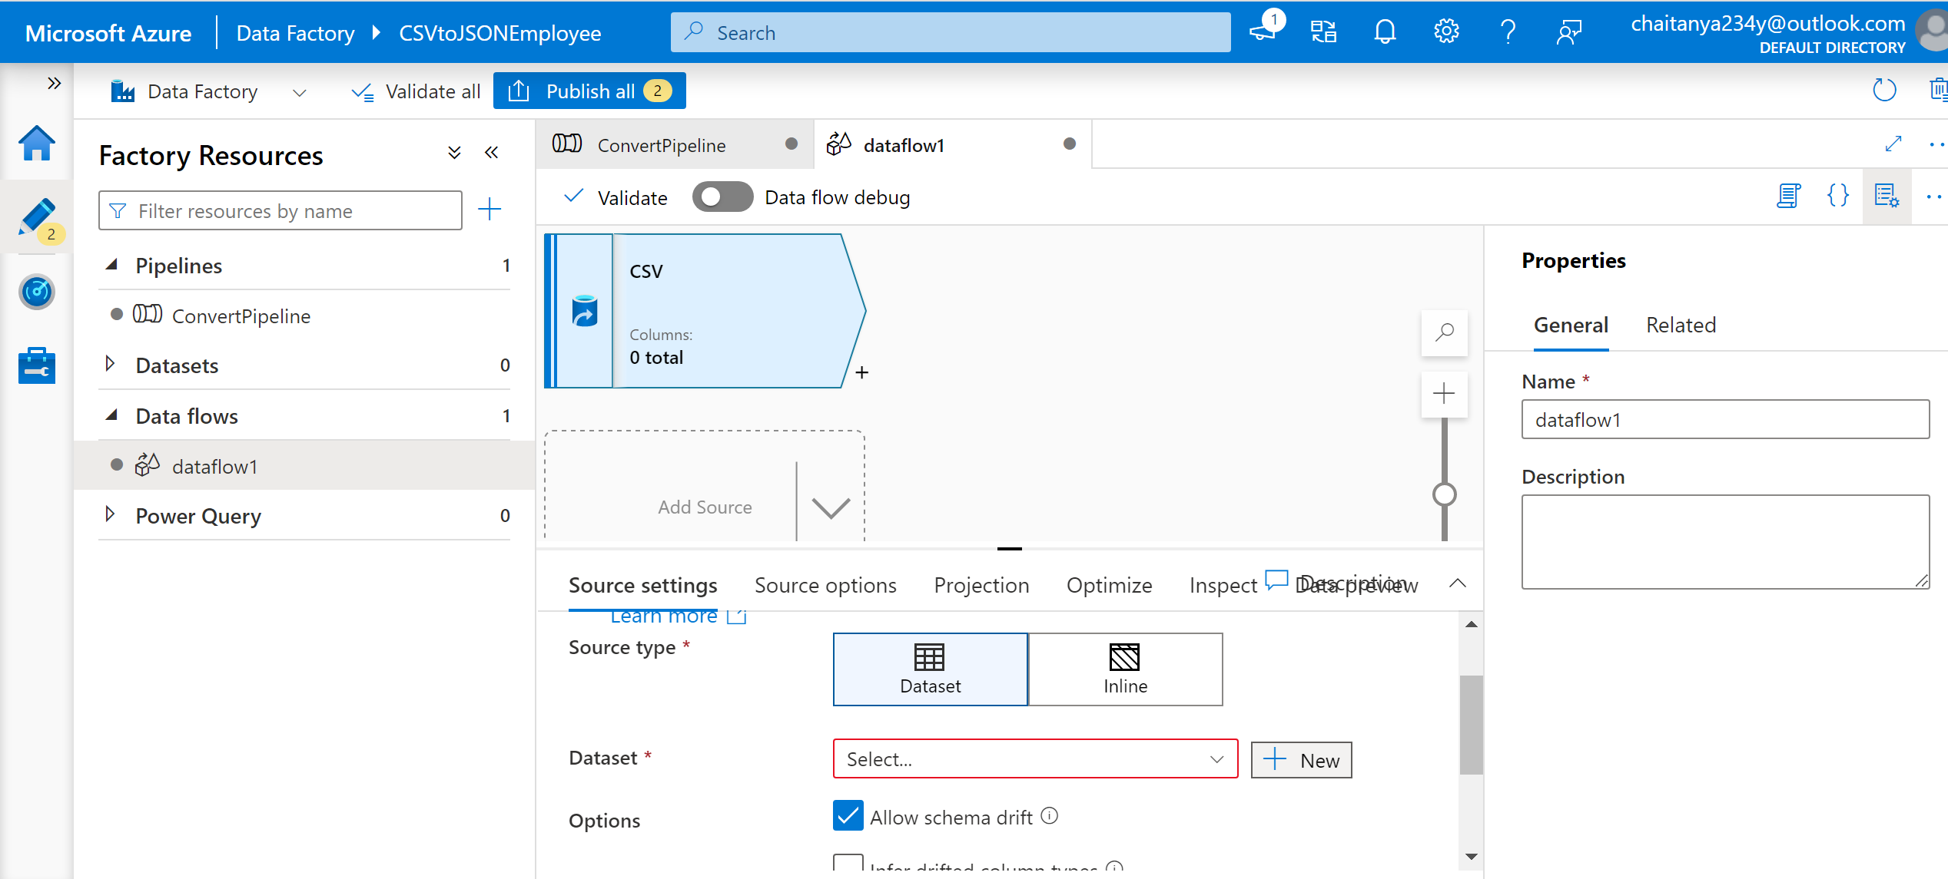Viewport: 1948px width, 879px height.
Task: Open the General properties tab
Action: 1571,325
